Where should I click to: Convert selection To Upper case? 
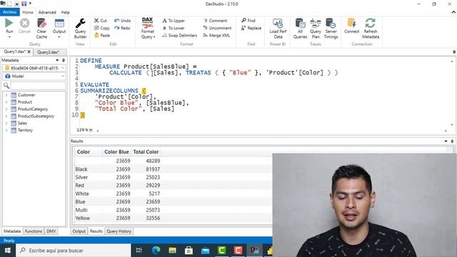pos(174,21)
